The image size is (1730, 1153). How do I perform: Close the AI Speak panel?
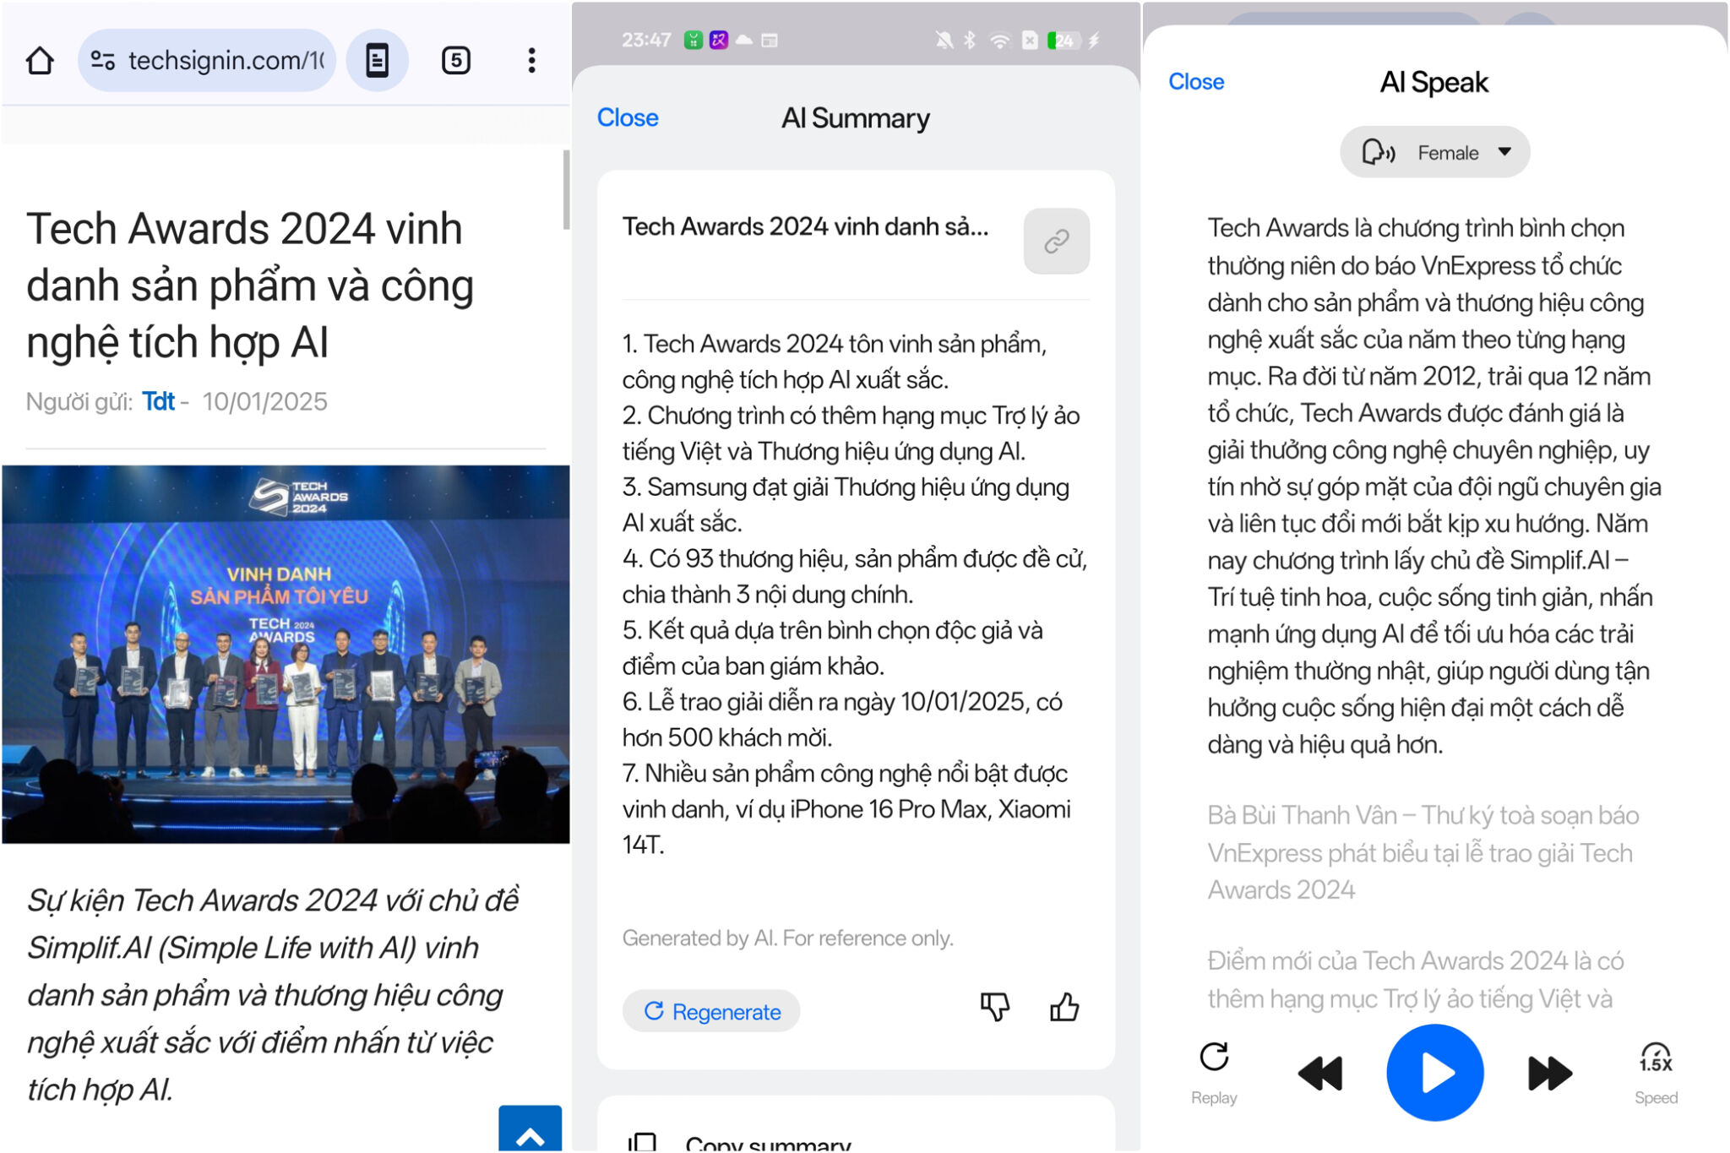point(1196,82)
